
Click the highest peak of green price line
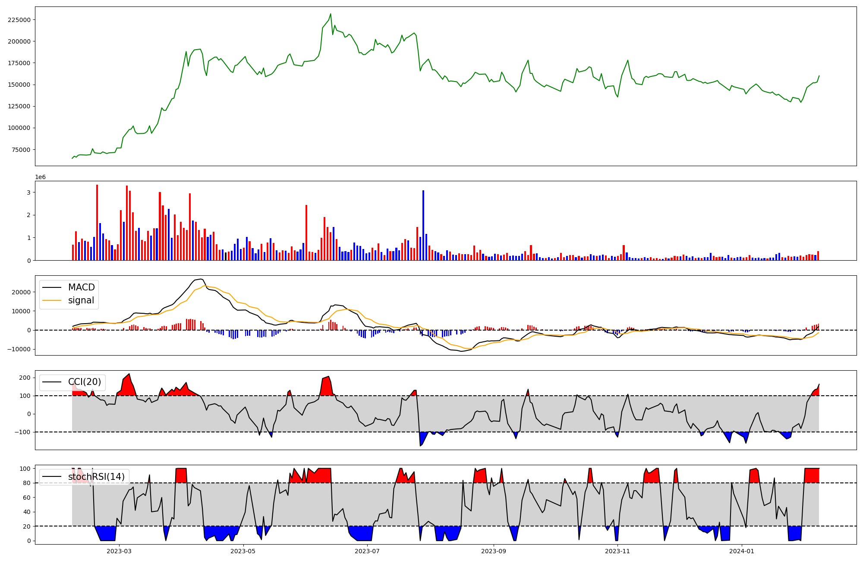tap(331, 14)
